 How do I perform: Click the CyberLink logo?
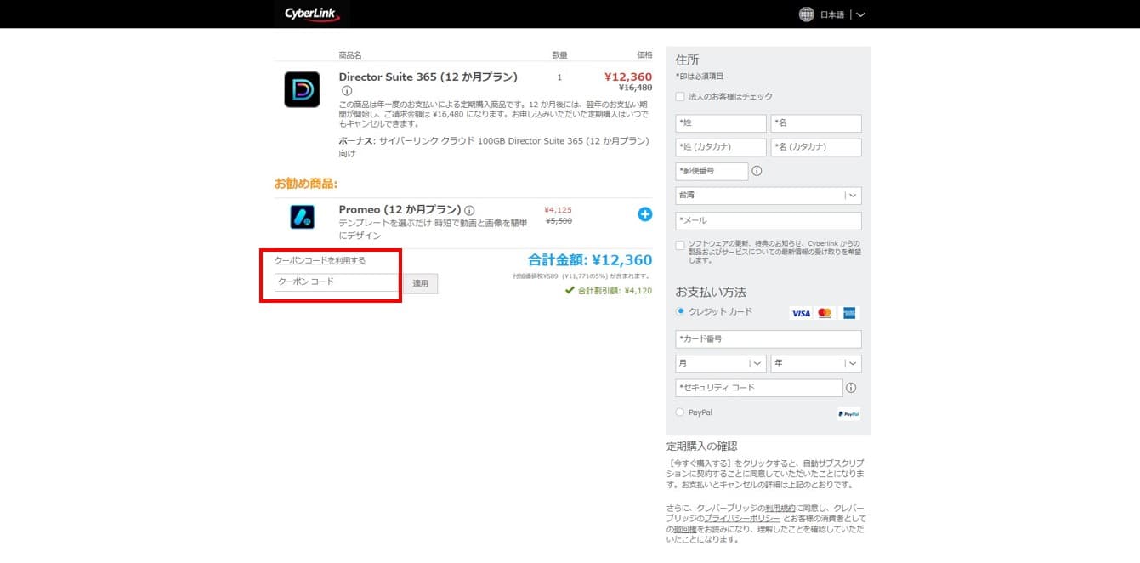[x=312, y=14]
